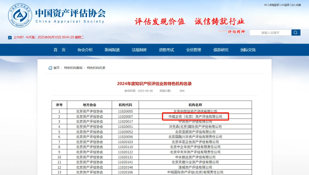The width and height of the screenshot is (309, 175).
Task: Open the 资格考试 navigation item
Action: (x=166, y=50)
